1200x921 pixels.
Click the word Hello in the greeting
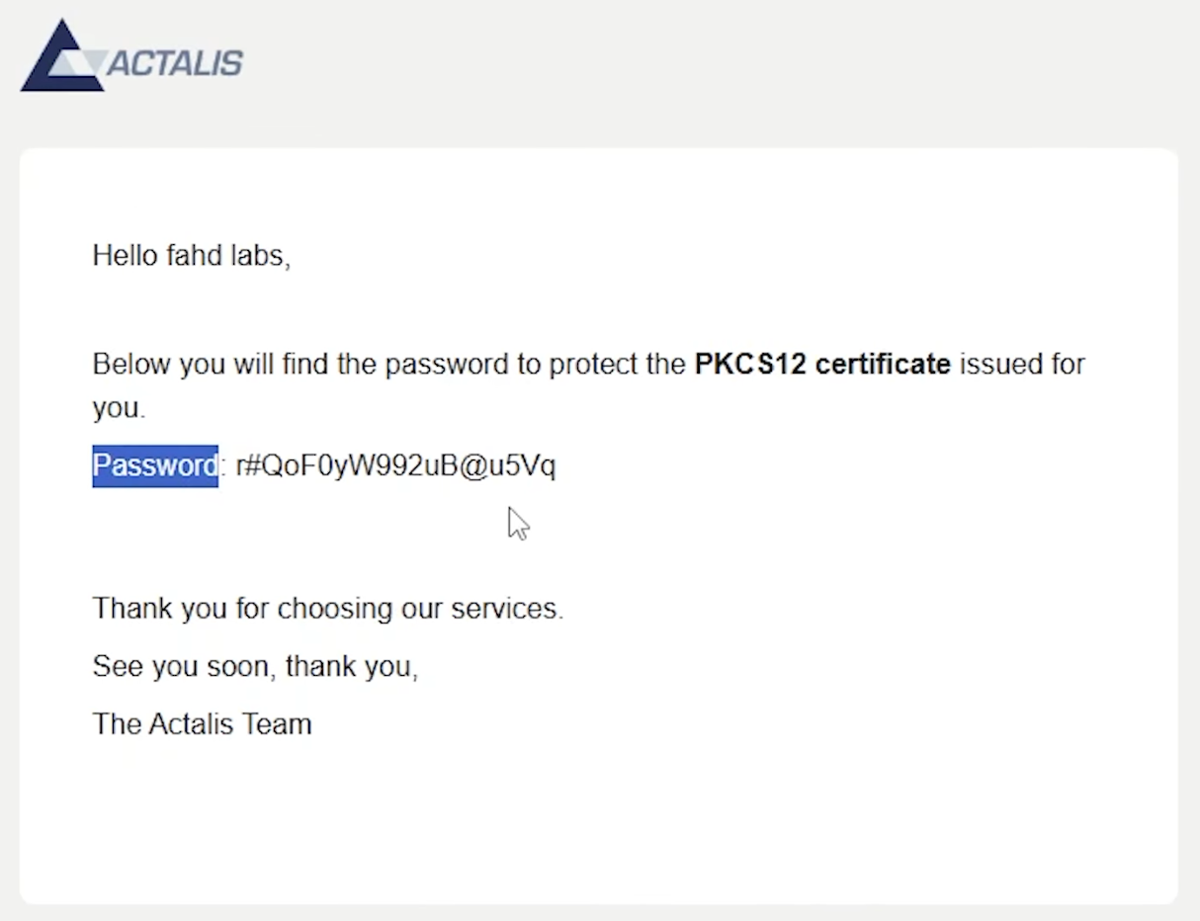pos(125,256)
